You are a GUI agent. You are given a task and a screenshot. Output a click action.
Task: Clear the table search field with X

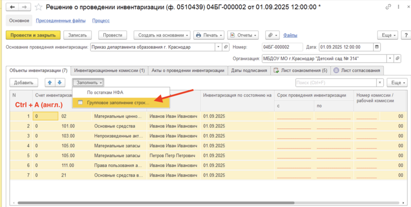click(380, 82)
